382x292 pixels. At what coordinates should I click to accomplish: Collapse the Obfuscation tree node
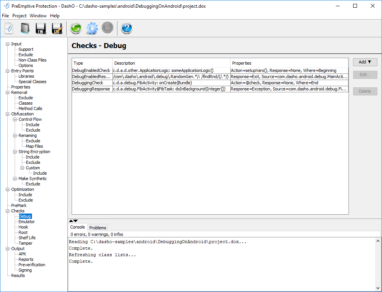(x=8, y=114)
